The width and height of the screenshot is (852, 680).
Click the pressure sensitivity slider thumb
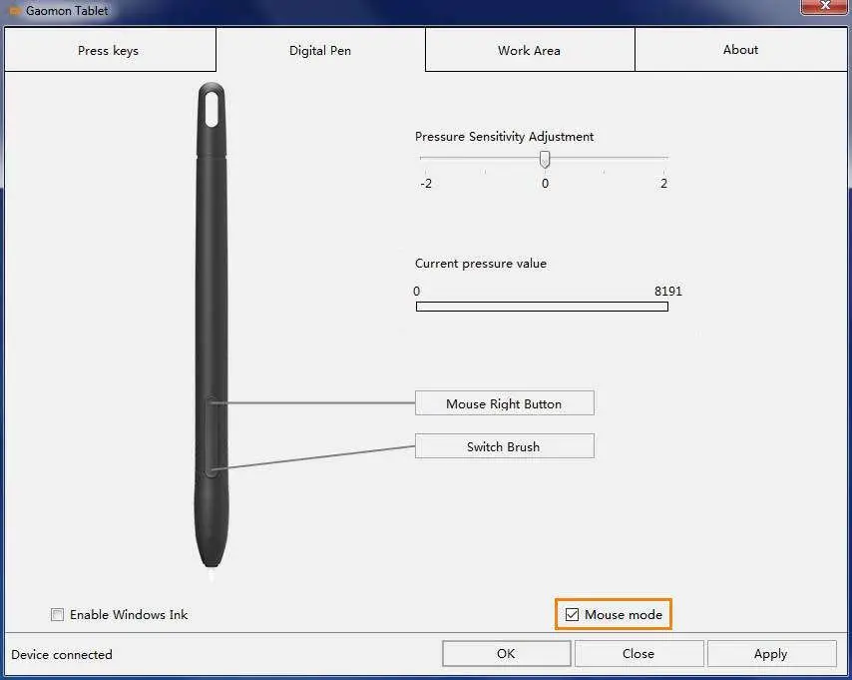point(545,160)
